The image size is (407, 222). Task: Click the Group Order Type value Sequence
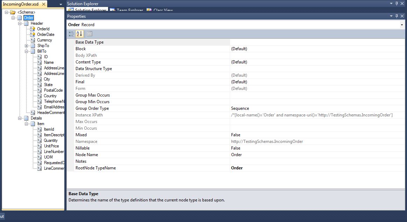(240, 108)
